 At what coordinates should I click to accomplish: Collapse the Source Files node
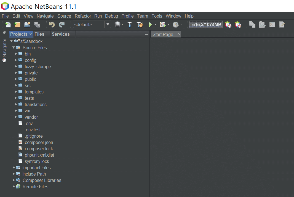coord(14,48)
